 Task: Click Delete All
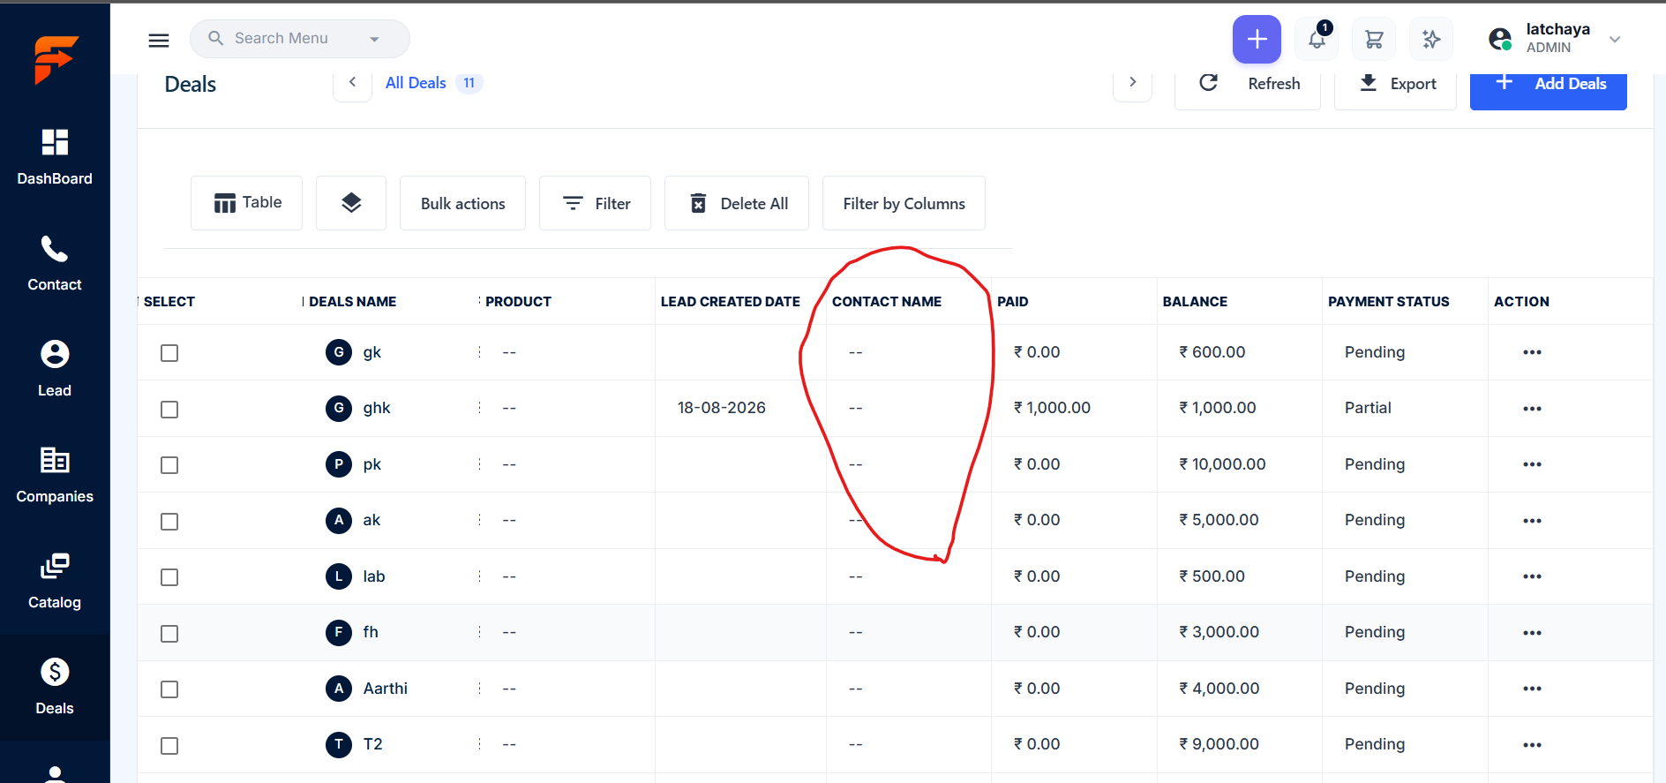click(x=737, y=203)
